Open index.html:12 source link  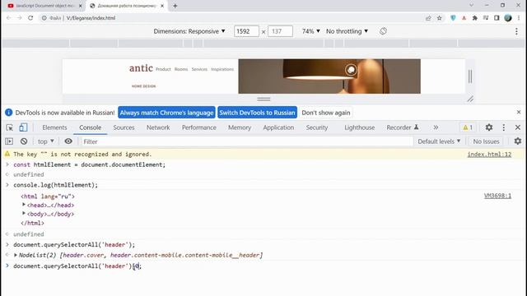(489, 155)
